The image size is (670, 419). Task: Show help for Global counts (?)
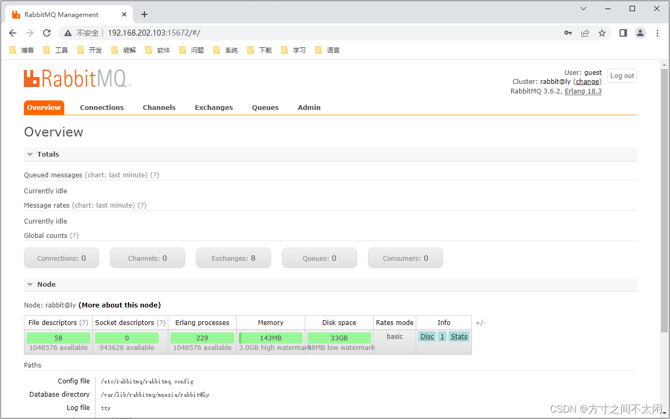point(74,235)
